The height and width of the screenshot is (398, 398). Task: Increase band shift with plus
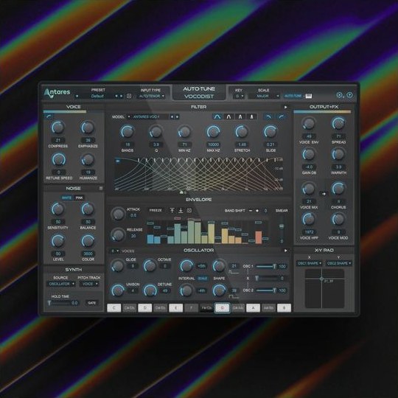coord(257,211)
